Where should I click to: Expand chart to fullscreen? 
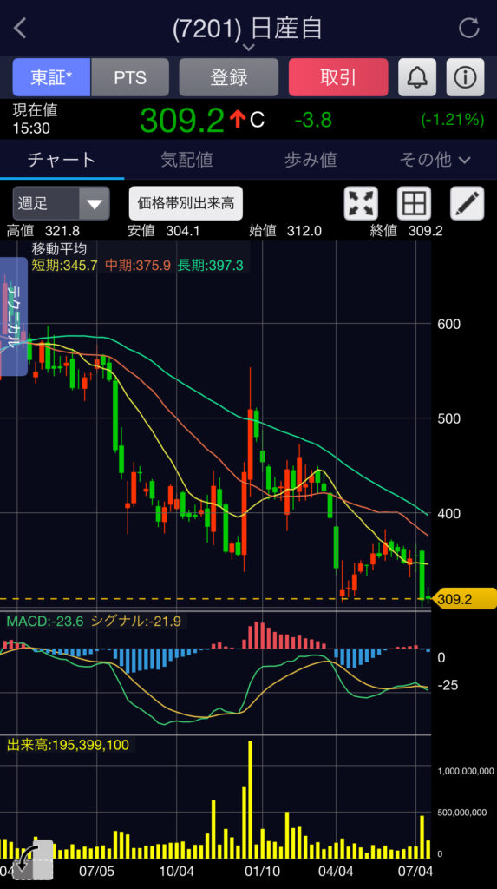pyautogui.click(x=361, y=203)
